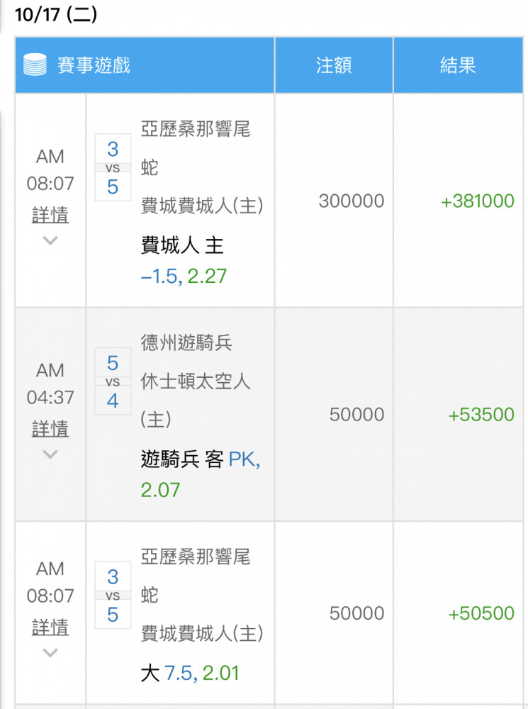Expand chevron under last 08:07 詳情

click(x=50, y=652)
